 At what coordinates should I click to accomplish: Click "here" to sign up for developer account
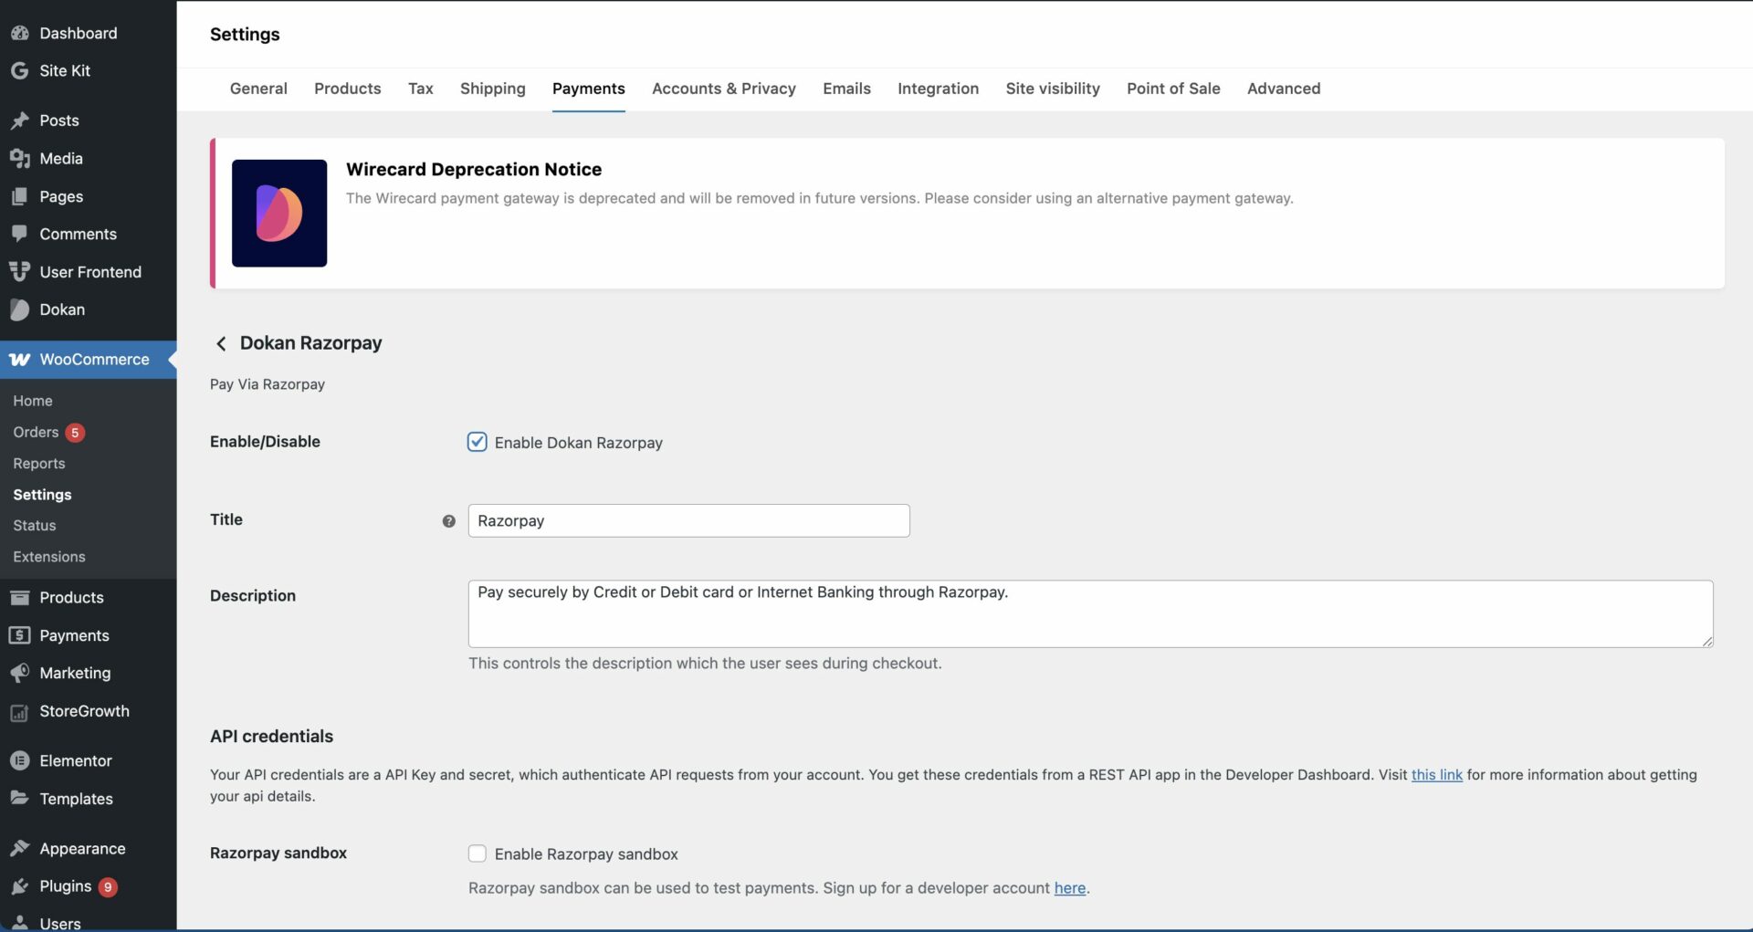(x=1069, y=888)
